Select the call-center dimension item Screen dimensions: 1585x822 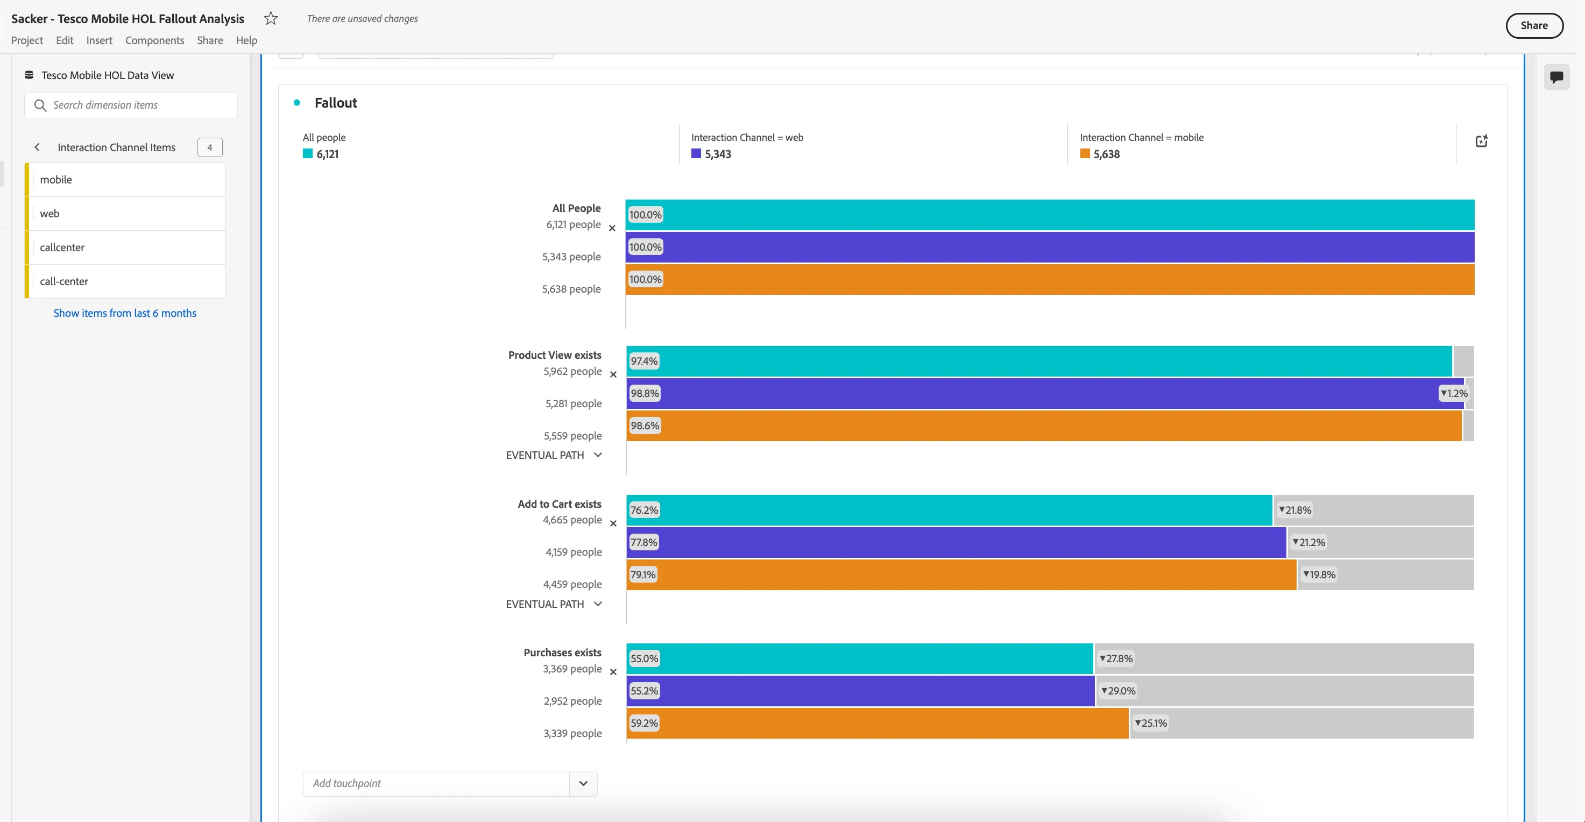[x=125, y=281]
